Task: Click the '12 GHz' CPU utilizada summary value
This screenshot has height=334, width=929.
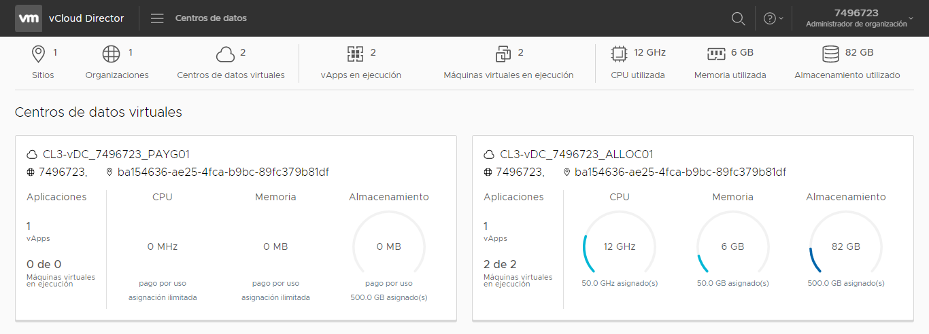Action: (649, 52)
